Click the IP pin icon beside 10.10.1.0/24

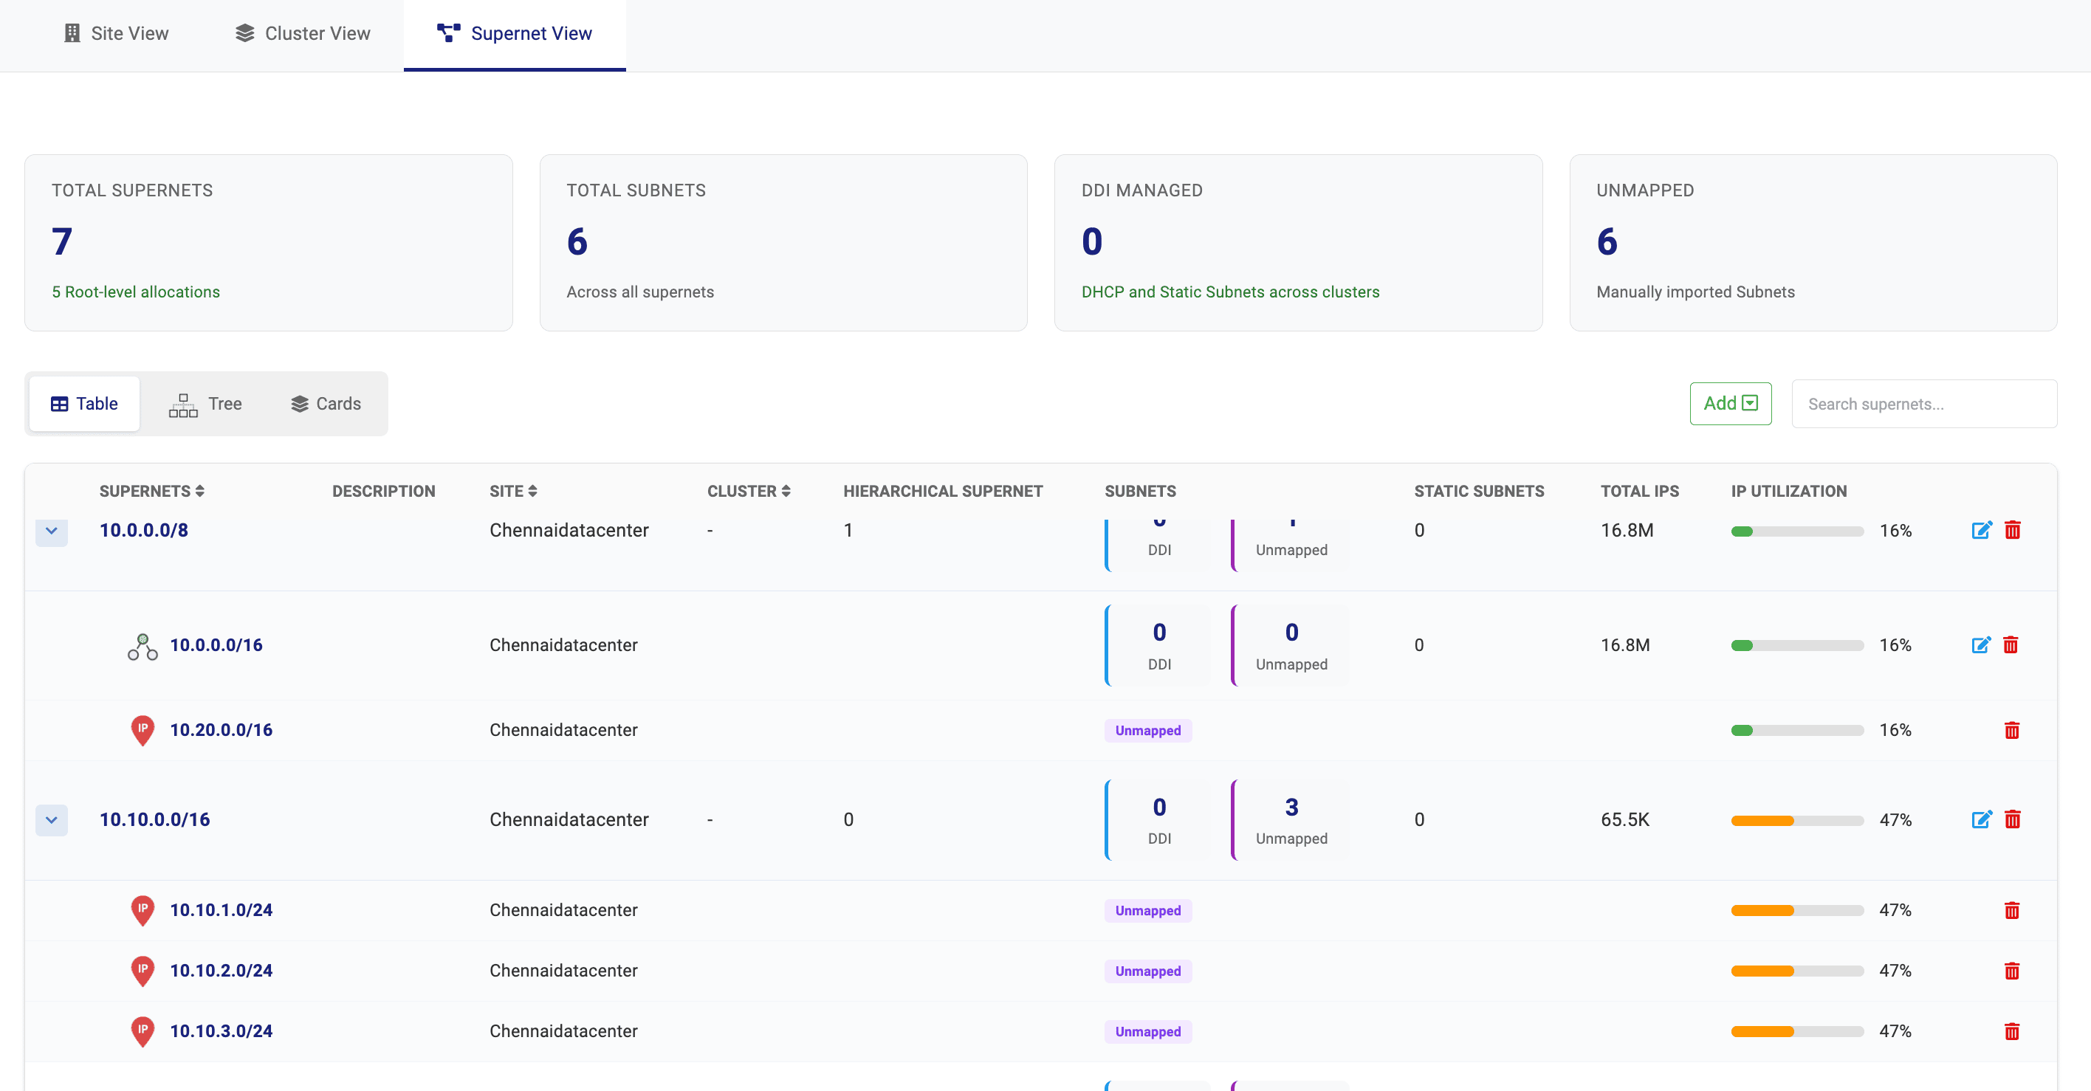[143, 910]
